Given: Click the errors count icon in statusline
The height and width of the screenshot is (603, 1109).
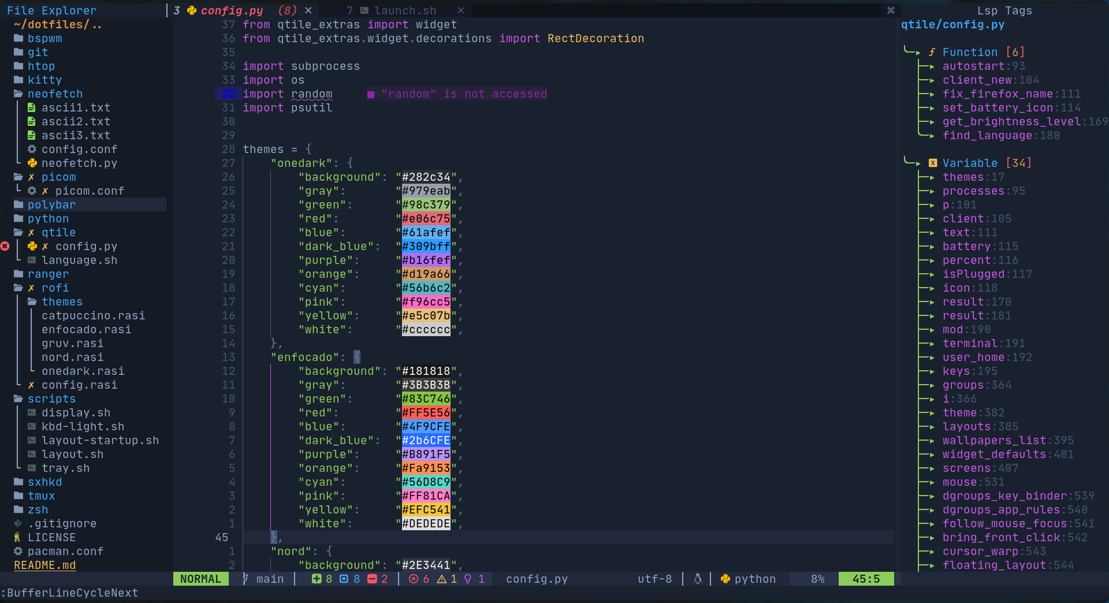Looking at the screenshot, I should [x=414, y=579].
